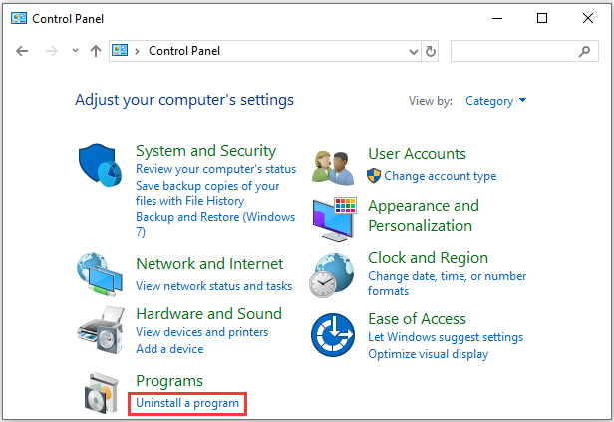Open Review your computer's status
This screenshot has width=614, height=422.
point(215,169)
